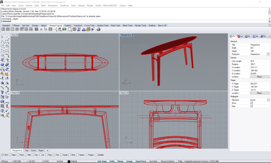Open the Analyze menu
This screenshot has width=271, height=163.
(81, 5)
